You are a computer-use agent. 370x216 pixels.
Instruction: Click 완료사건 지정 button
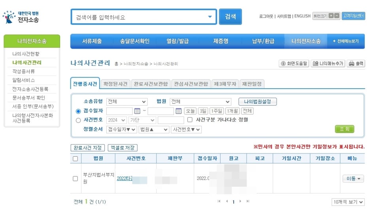click(x=87, y=148)
